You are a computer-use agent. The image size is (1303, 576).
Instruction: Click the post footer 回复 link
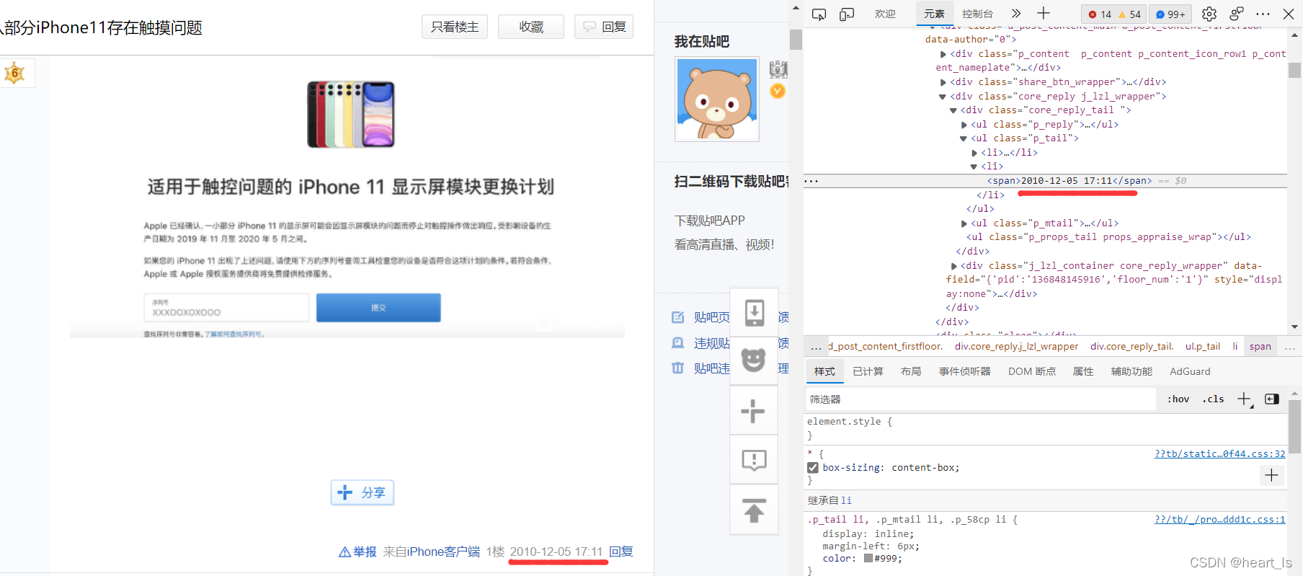[621, 551]
